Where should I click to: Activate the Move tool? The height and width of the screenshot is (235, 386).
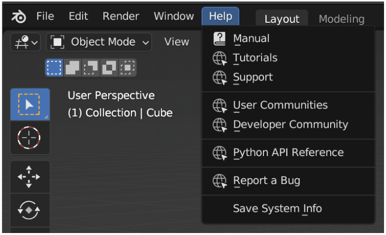[30, 177]
